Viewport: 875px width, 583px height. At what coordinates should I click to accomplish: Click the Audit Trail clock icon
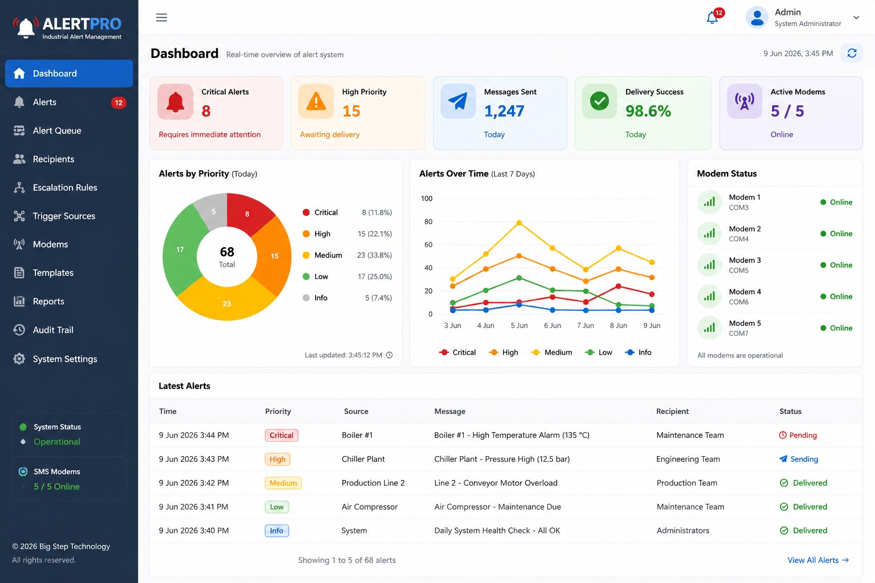pos(19,330)
